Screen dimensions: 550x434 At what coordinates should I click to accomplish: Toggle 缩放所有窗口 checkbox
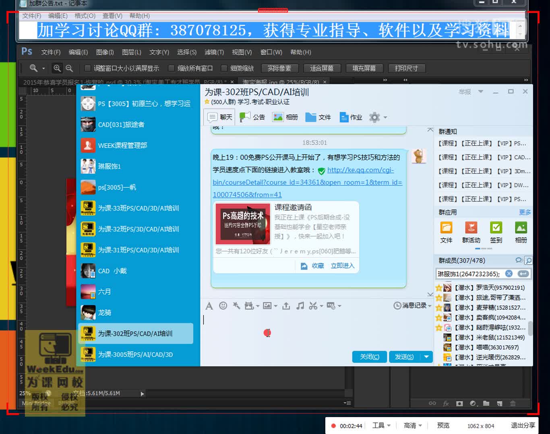click(171, 68)
